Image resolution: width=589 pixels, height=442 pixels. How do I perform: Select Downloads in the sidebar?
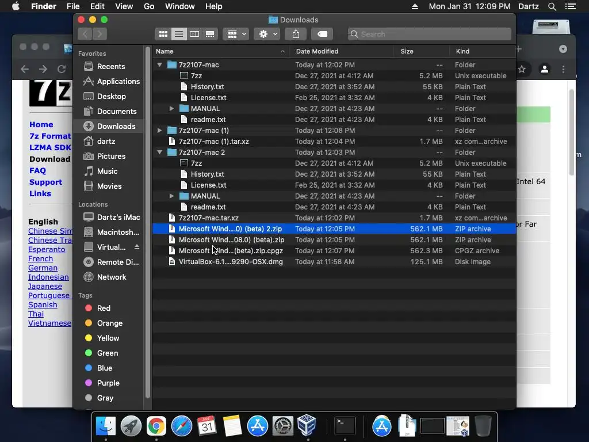(116, 126)
